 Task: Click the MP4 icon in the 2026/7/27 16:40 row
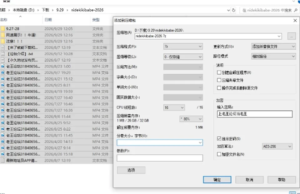pos(3,98)
